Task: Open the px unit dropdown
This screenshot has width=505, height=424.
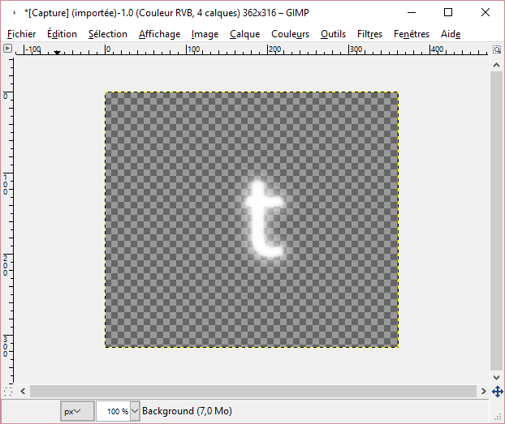Action: tap(77, 411)
